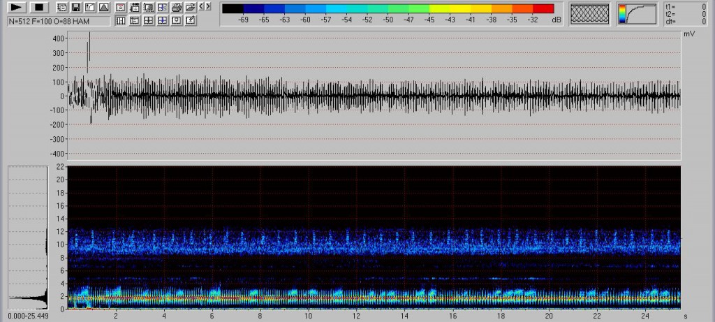Image resolution: width=715 pixels, height=322 pixels.
Task: Click the curve graph icon beside the save icon
Action: [89, 7]
